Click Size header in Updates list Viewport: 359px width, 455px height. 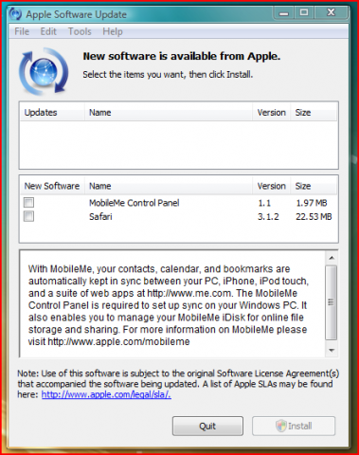(x=314, y=113)
